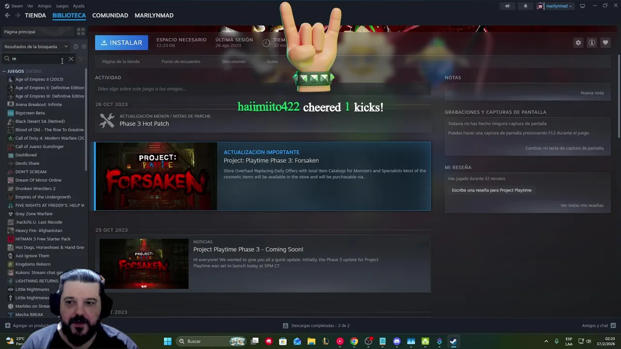Open Microsoft Store from the taskbar
Image resolution: width=621 pixels, height=349 pixels.
283,341
